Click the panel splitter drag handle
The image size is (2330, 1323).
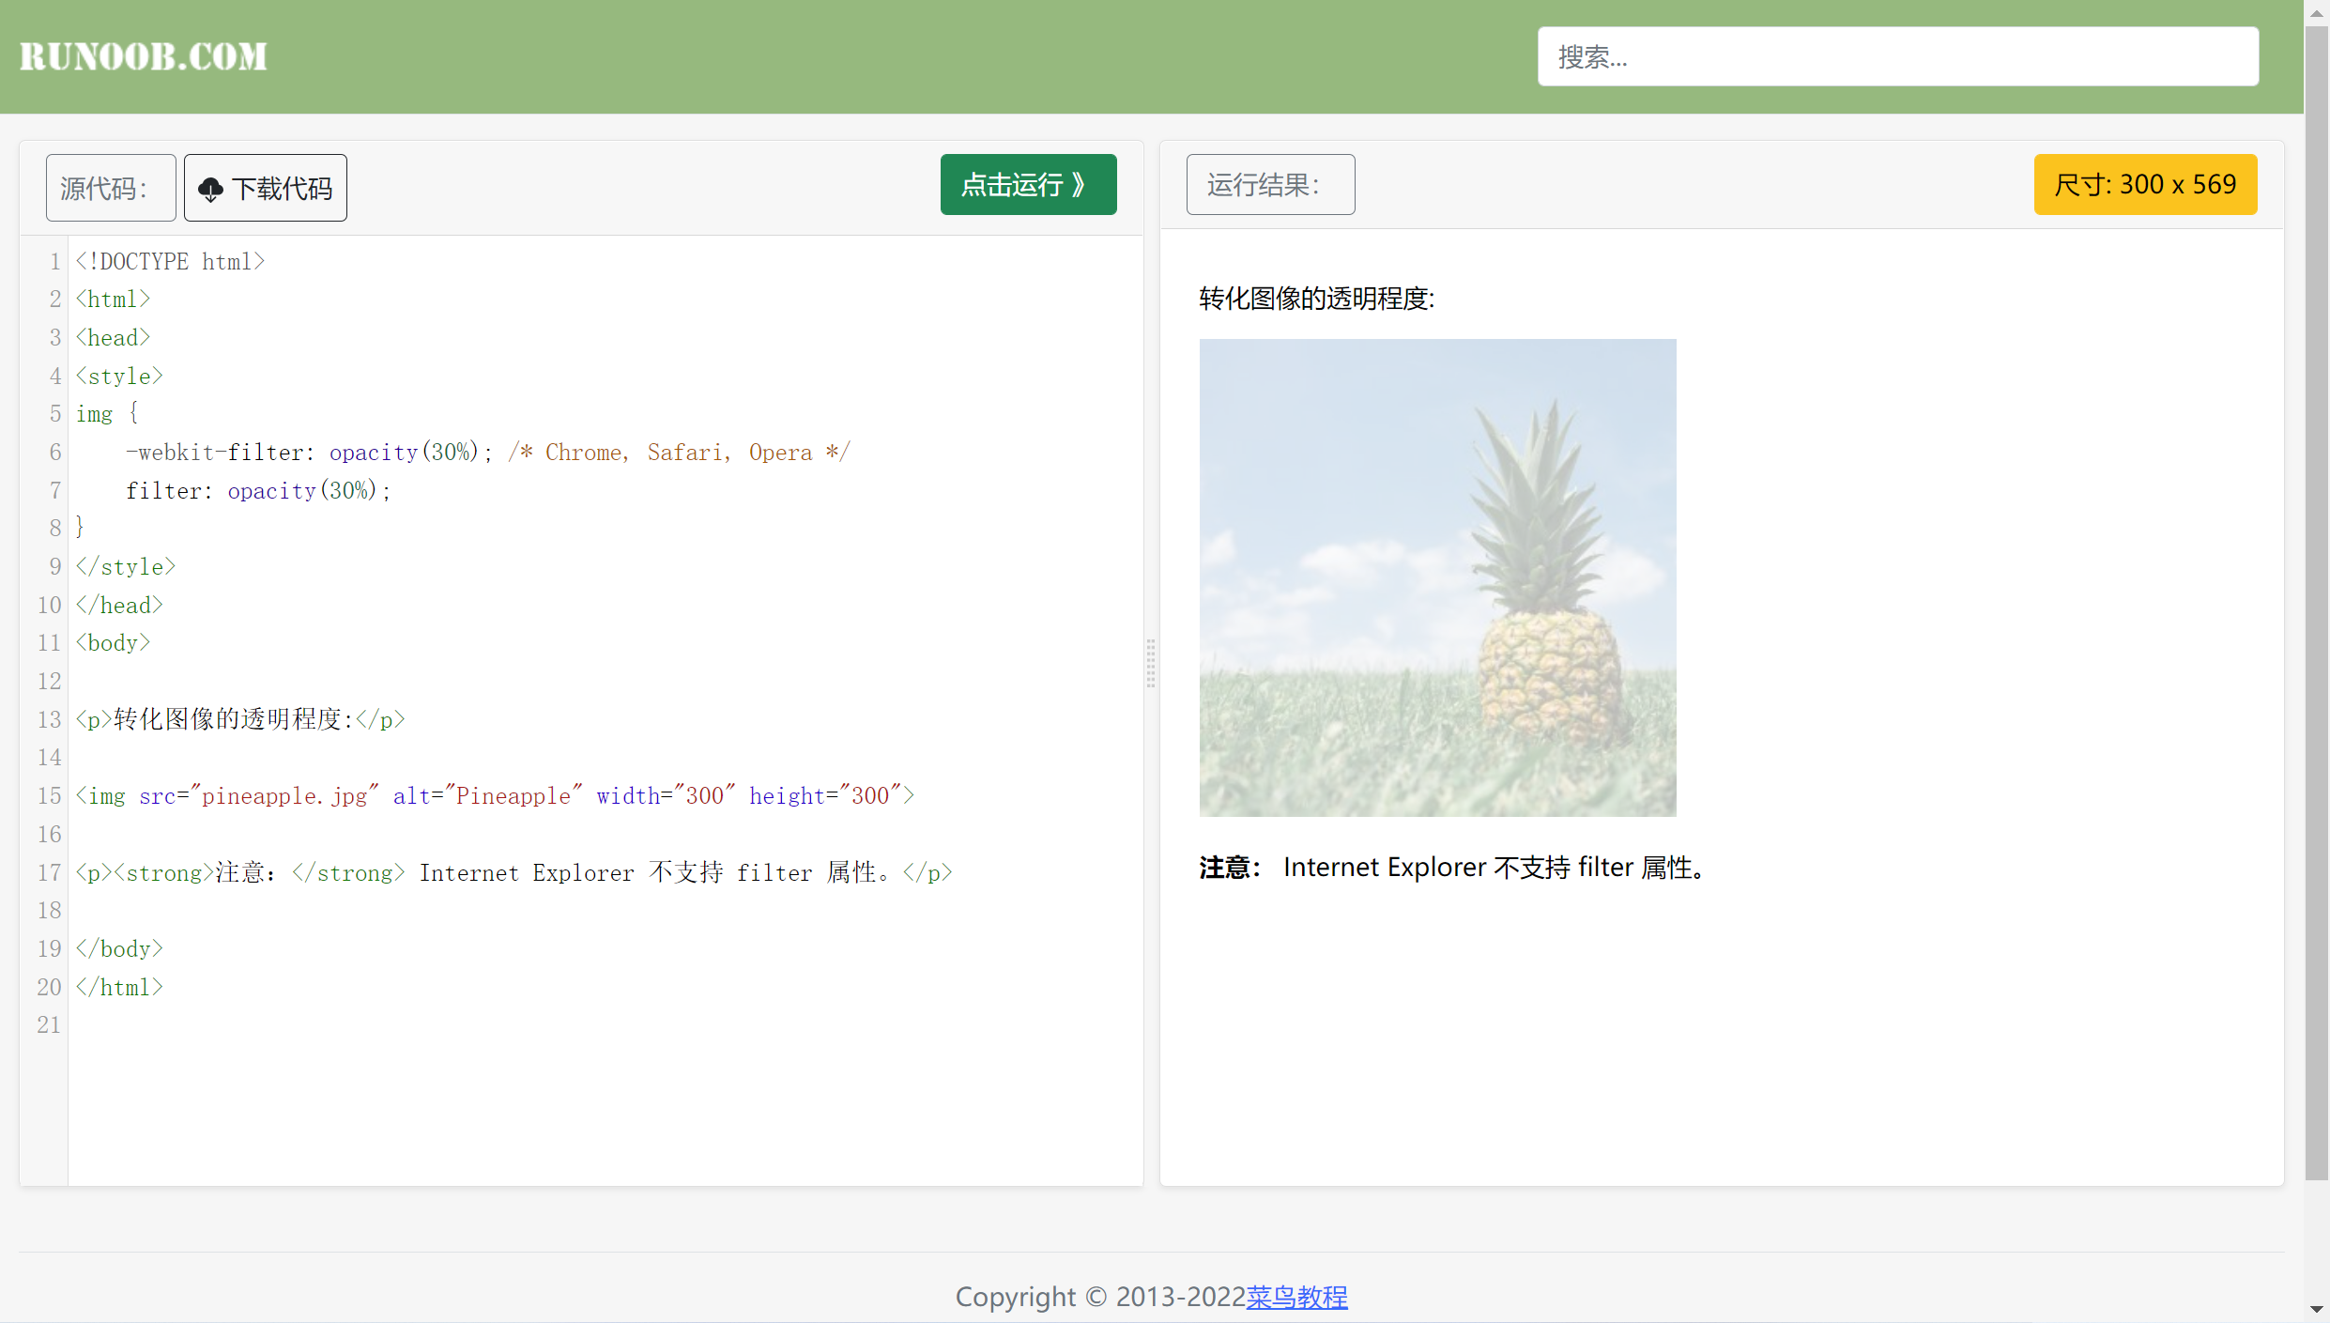pos(1151,663)
